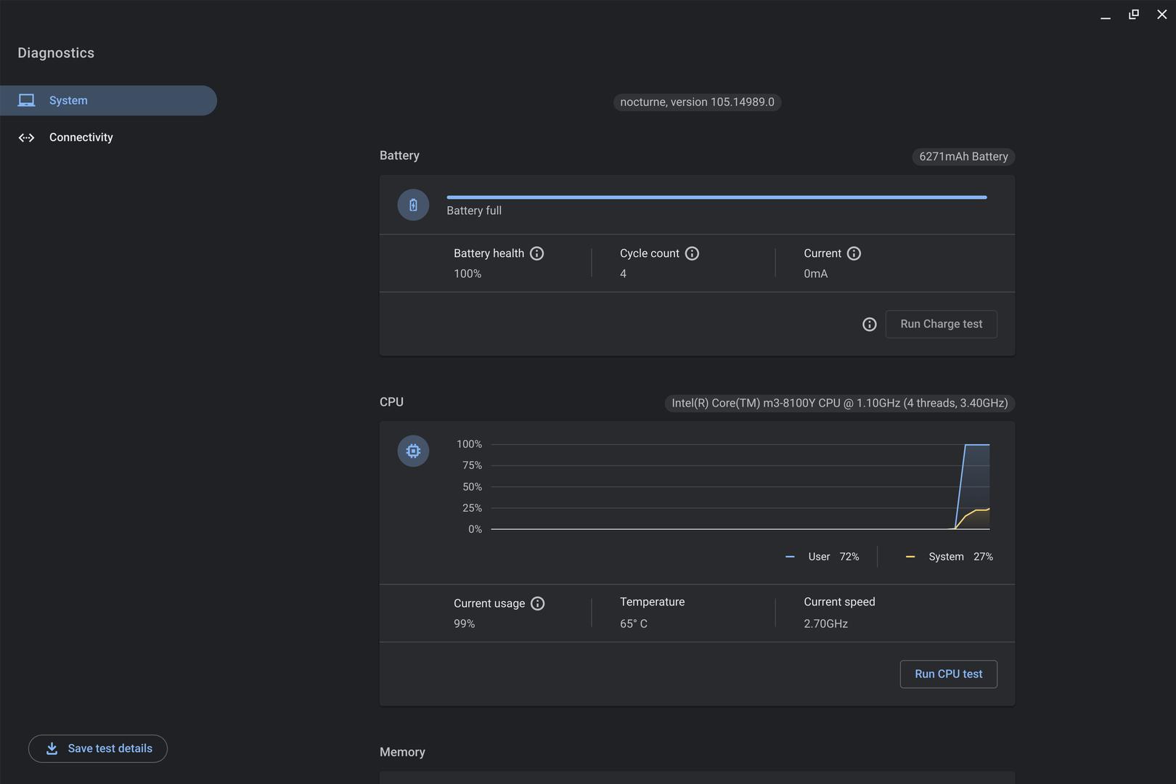
Task: Click the Intel Core m3-8100Y CPU chip label
Action: pos(839,403)
